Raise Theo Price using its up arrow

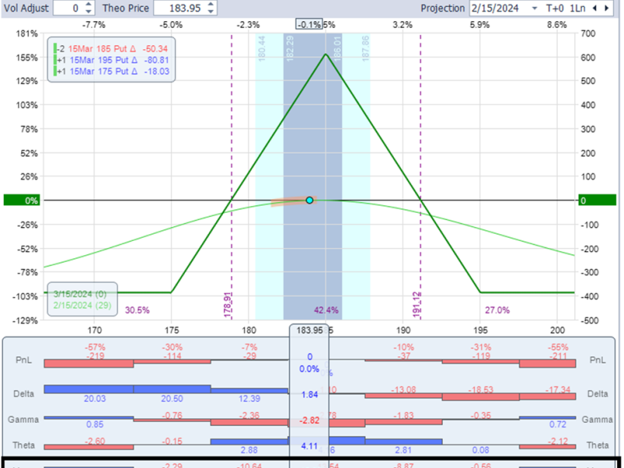(211, 4)
